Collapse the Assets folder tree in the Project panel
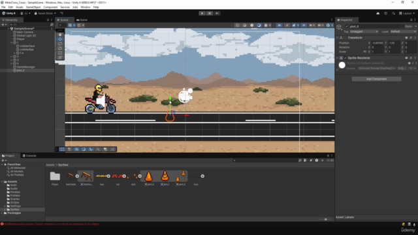 click(2, 181)
